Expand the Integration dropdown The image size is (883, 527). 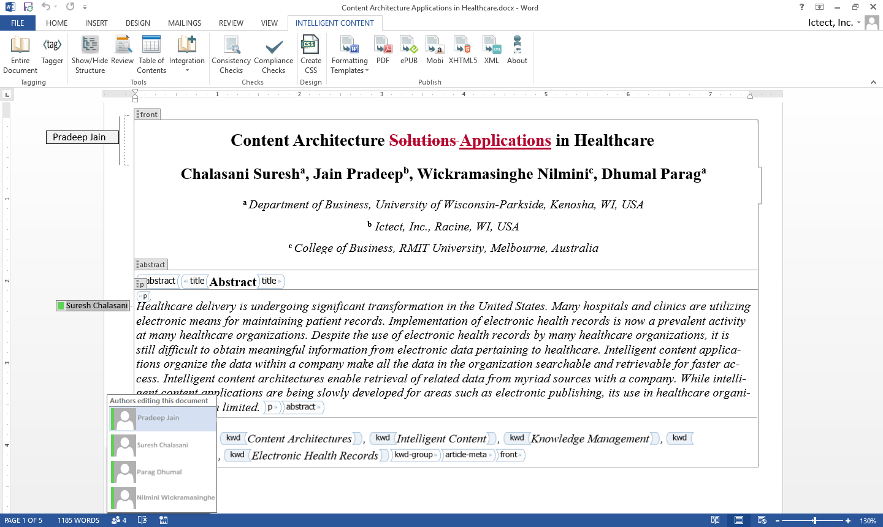coord(187,55)
